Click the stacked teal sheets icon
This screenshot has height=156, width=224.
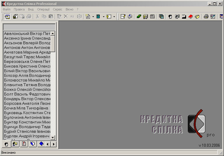(x=161, y=17)
